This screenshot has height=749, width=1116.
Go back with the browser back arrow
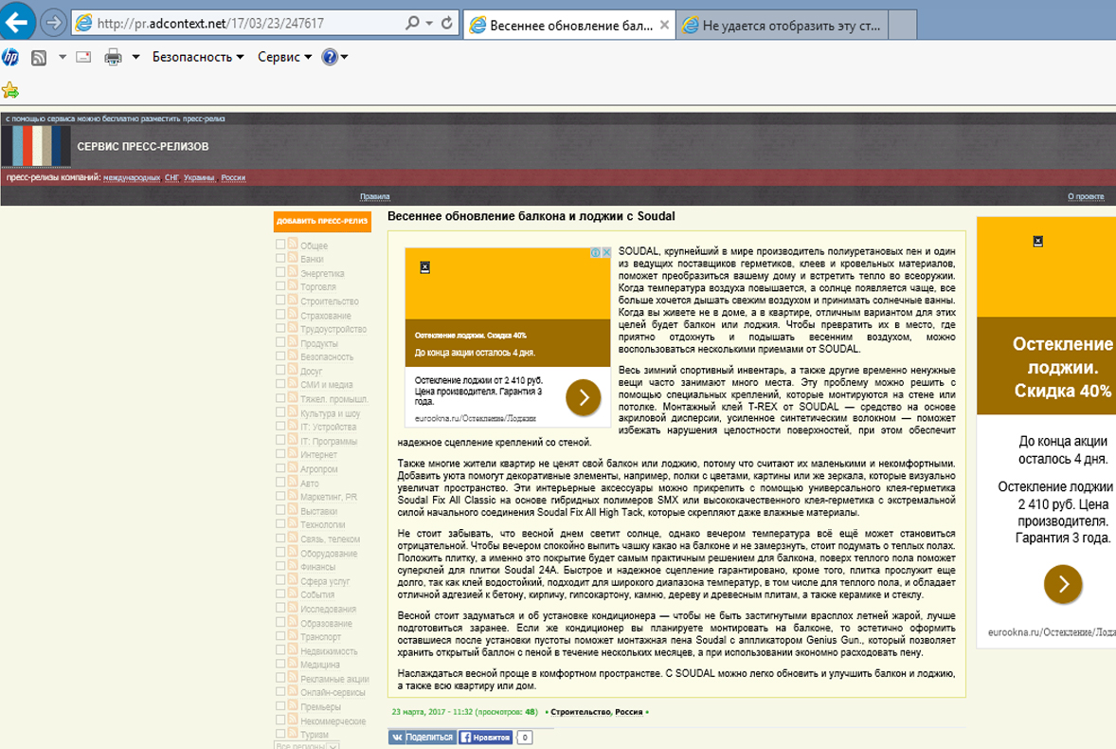(x=17, y=22)
